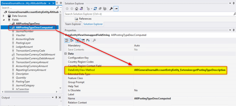The height and width of the screenshot is (106, 236).
Task: Click the Properties page-view icon in toolbar
Action: coord(78,40)
